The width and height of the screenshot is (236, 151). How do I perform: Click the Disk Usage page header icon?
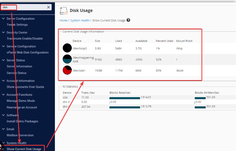click(x=63, y=11)
